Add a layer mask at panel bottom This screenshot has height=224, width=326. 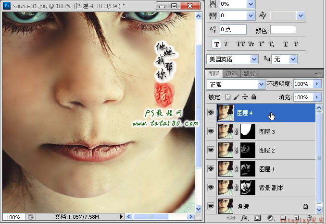point(257,218)
